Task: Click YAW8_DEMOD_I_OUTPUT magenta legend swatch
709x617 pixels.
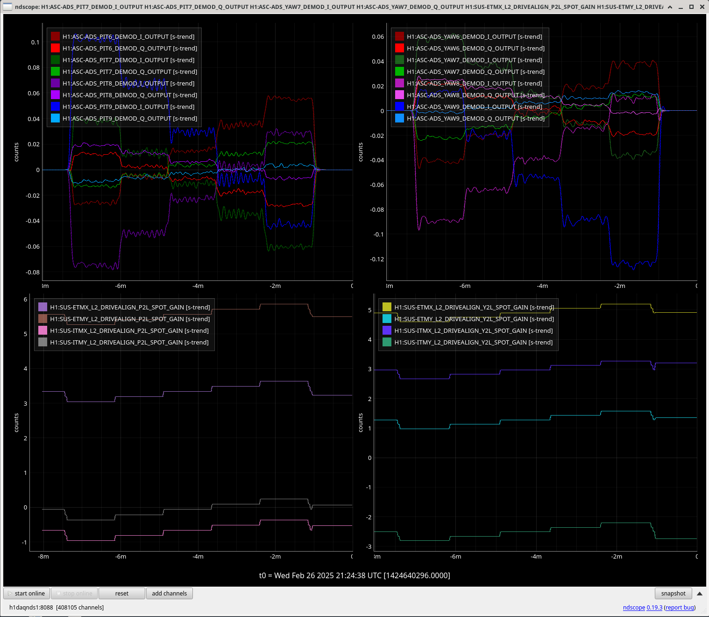Action: click(399, 83)
